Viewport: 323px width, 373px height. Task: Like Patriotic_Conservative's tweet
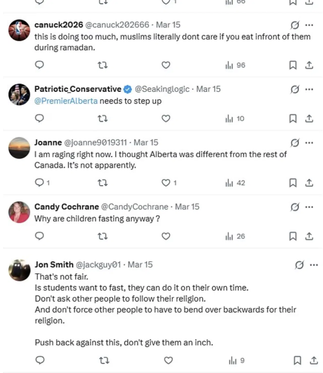(x=166, y=118)
